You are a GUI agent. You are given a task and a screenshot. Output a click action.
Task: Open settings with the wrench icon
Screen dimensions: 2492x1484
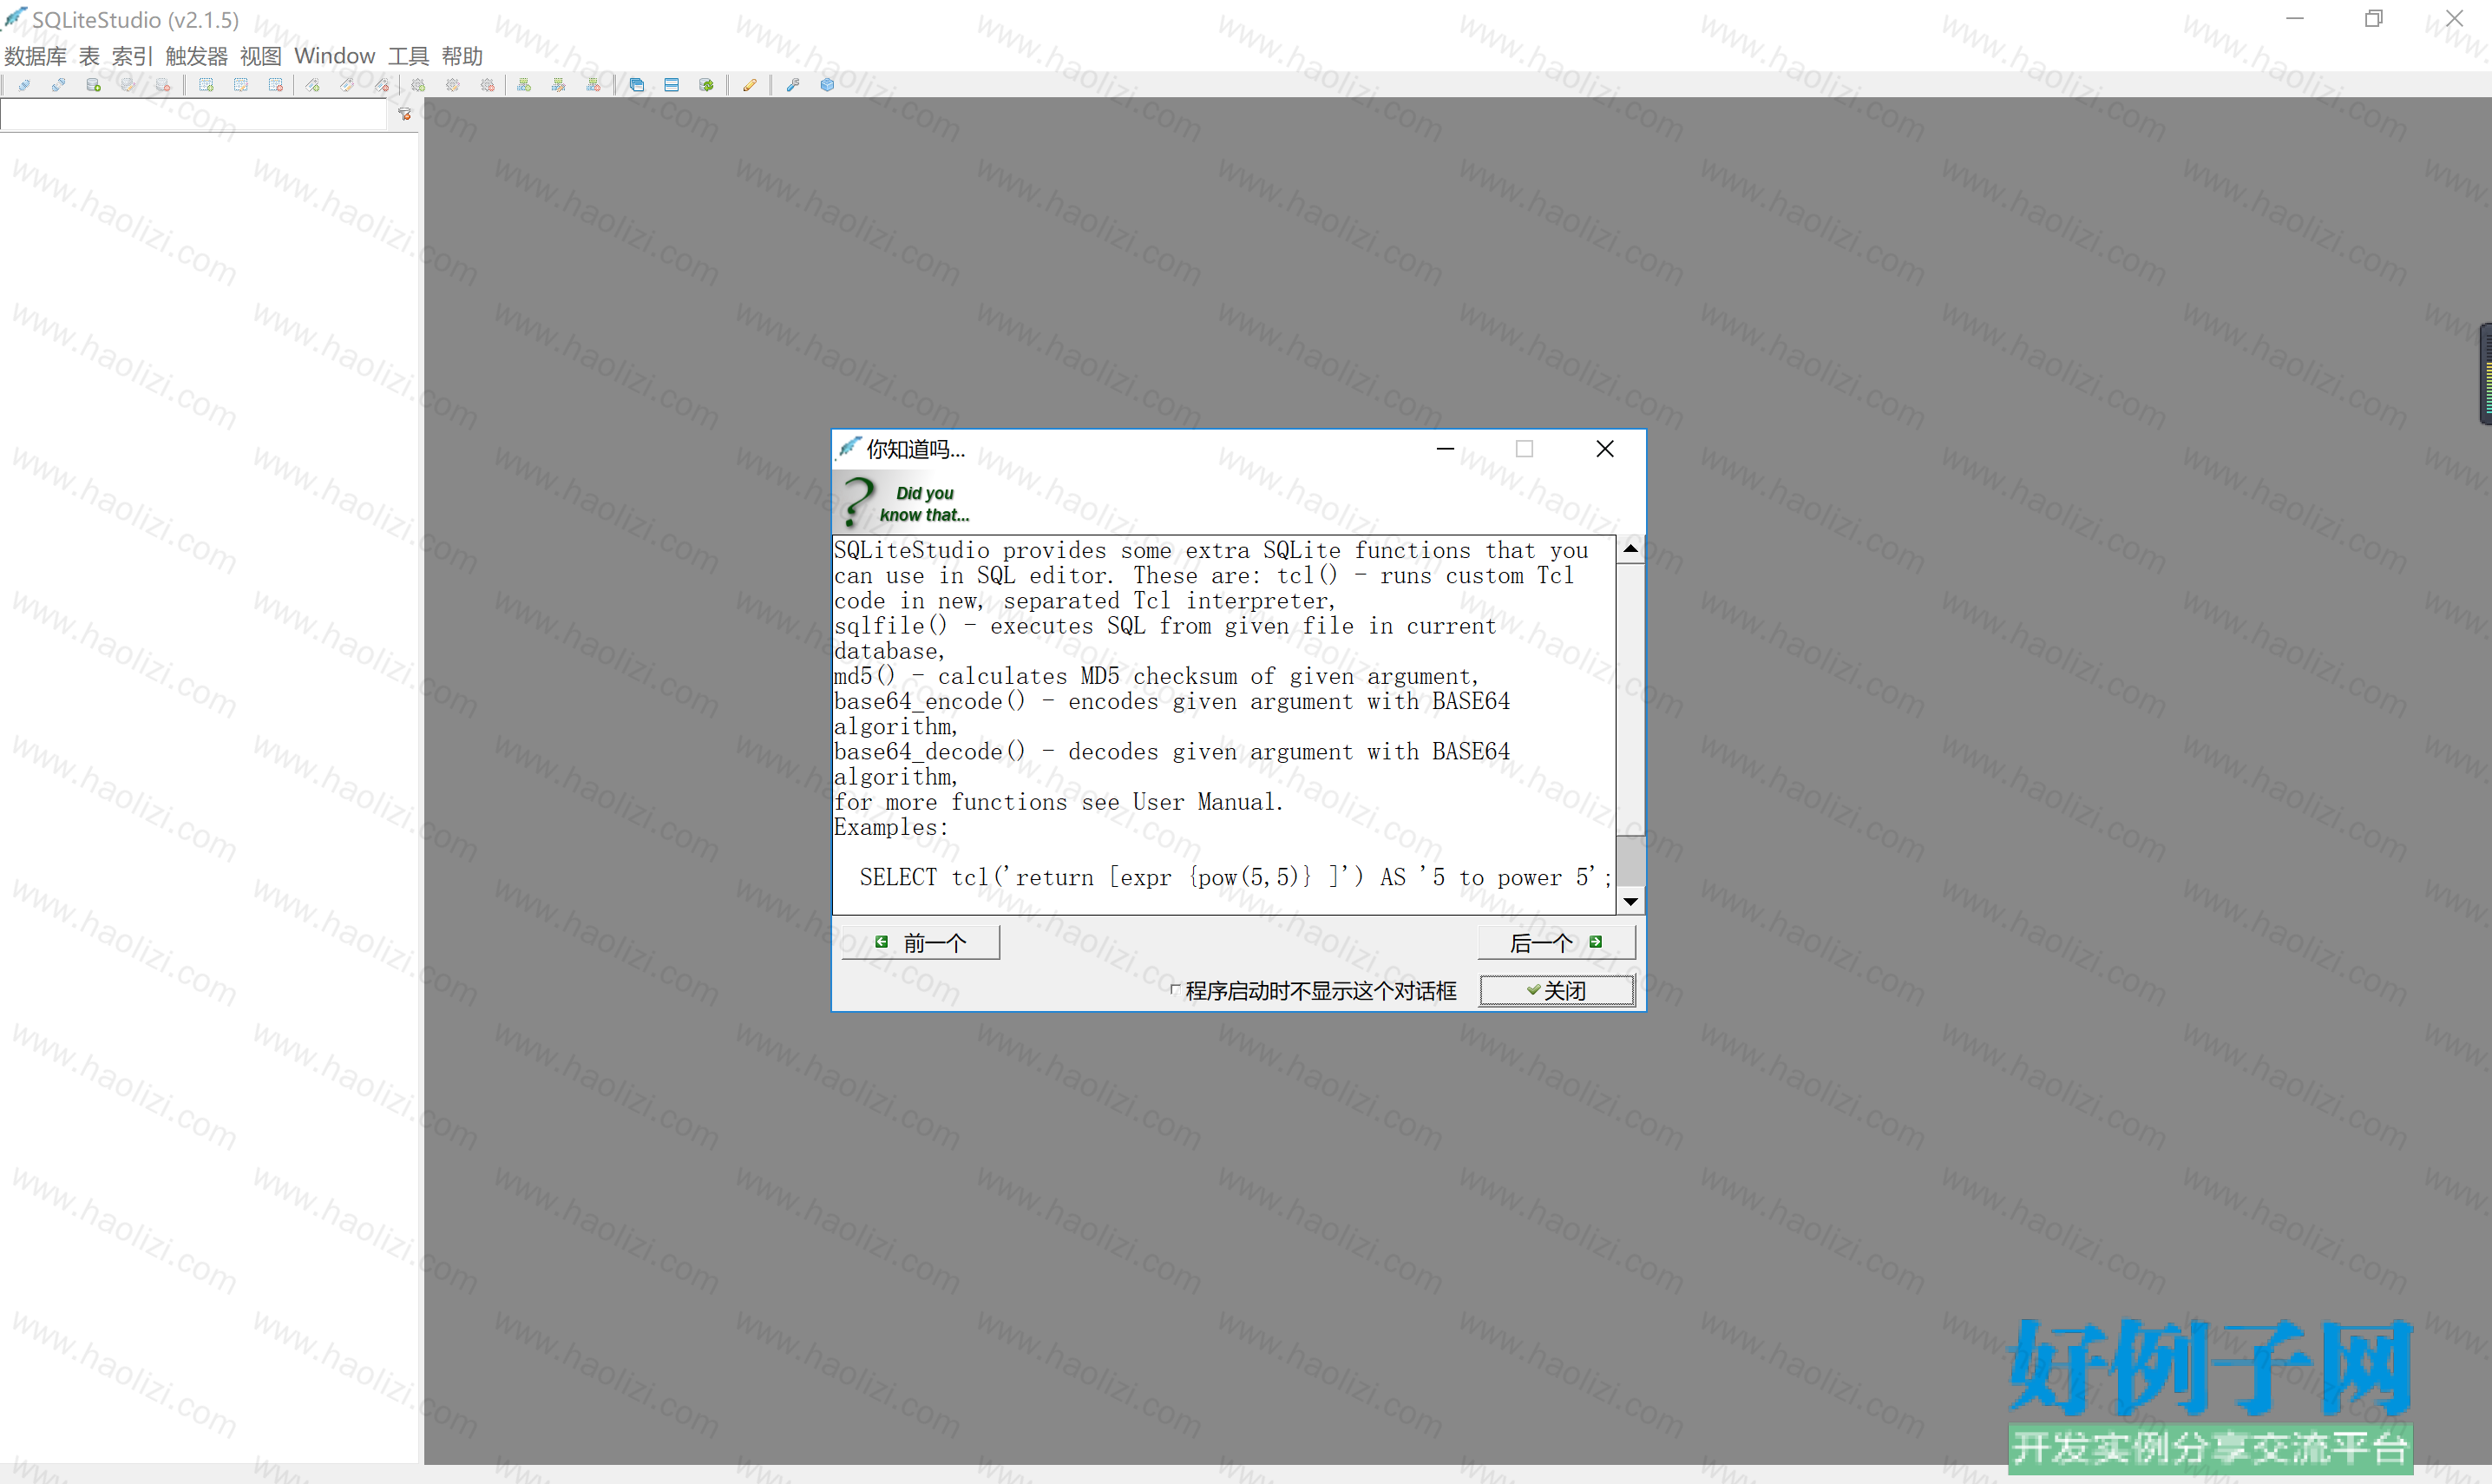[793, 85]
